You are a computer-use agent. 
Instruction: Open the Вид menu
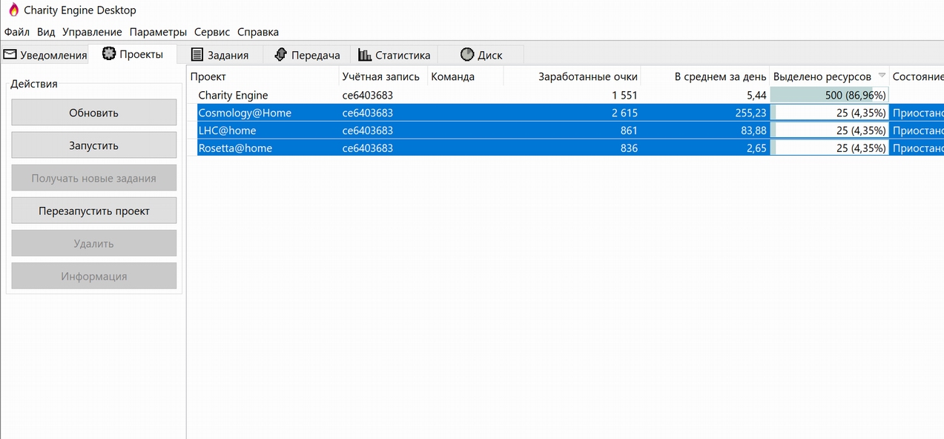pos(46,32)
